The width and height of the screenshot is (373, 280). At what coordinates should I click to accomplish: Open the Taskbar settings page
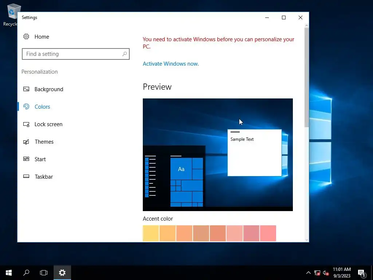coord(44,177)
